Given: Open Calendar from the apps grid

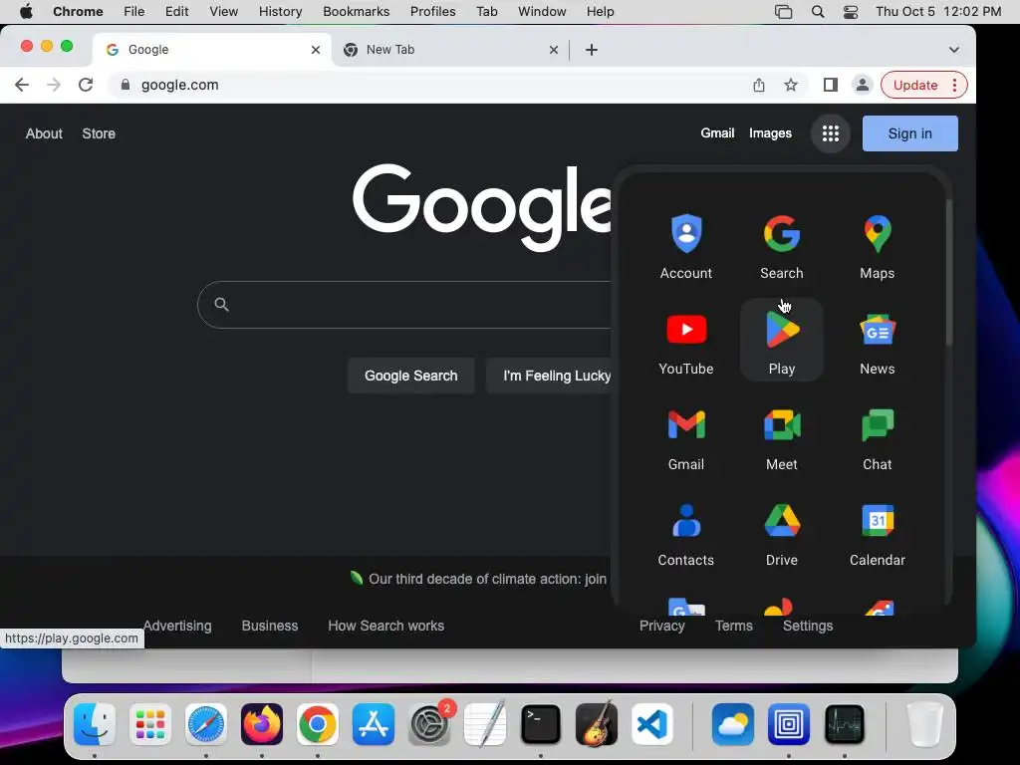Looking at the screenshot, I should [877, 532].
